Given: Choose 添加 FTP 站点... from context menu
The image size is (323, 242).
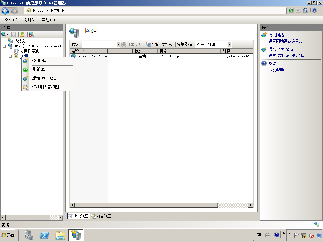Looking at the screenshot, I should (x=48, y=78).
